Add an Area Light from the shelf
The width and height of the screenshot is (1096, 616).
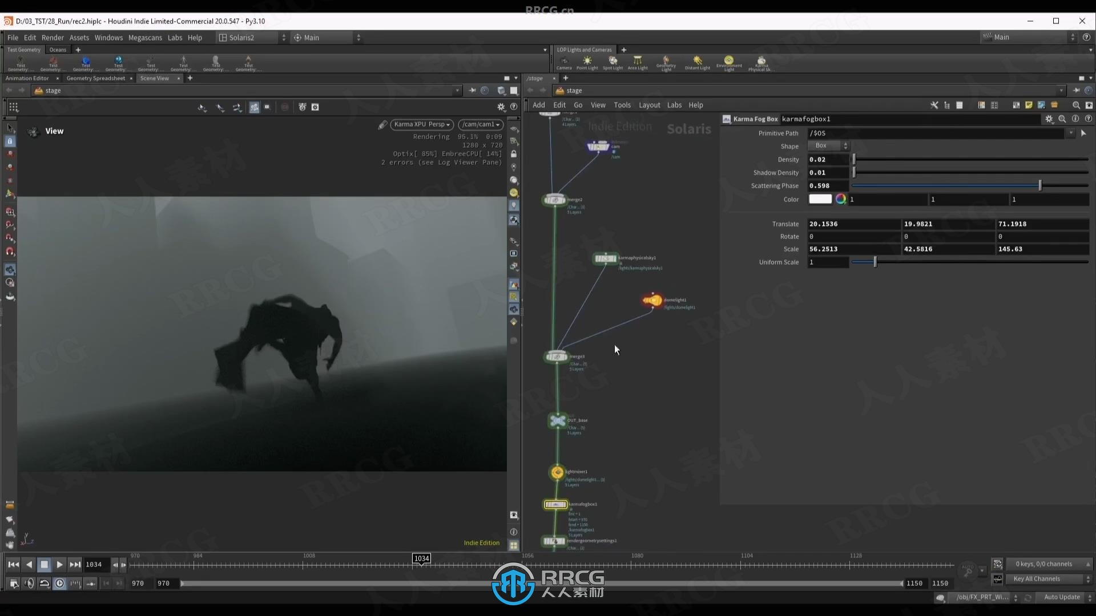click(x=638, y=62)
